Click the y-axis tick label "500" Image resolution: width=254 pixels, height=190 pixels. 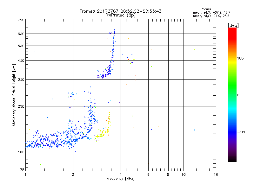pos(21,46)
